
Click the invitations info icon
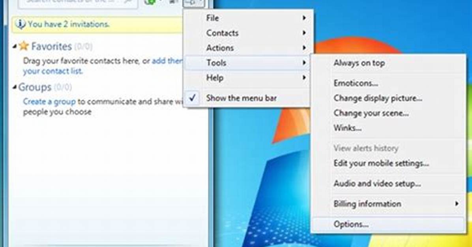[x=20, y=24]
